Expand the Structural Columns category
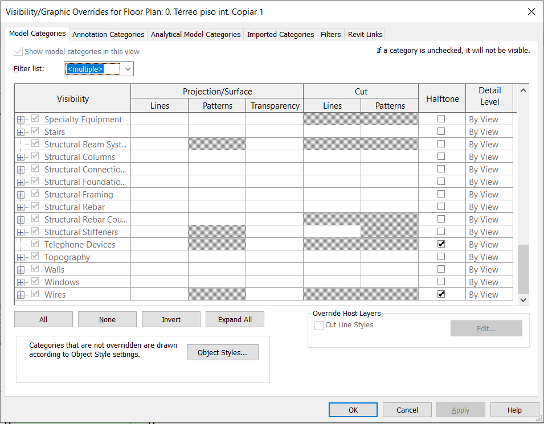Screen dimensions: 544x424 21,157
